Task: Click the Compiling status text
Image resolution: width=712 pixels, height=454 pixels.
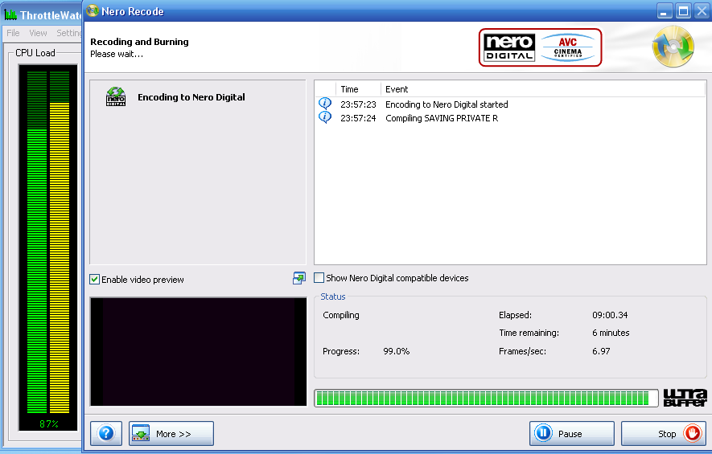Action: pos(341,315)
